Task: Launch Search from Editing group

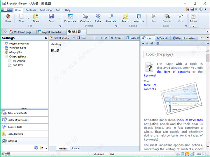Action: pos(125,18)
